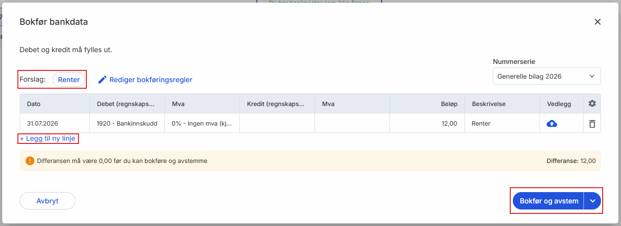Click the empty credit Mva cell
This screenshot has width=621, height=226.
pos(352,123)
